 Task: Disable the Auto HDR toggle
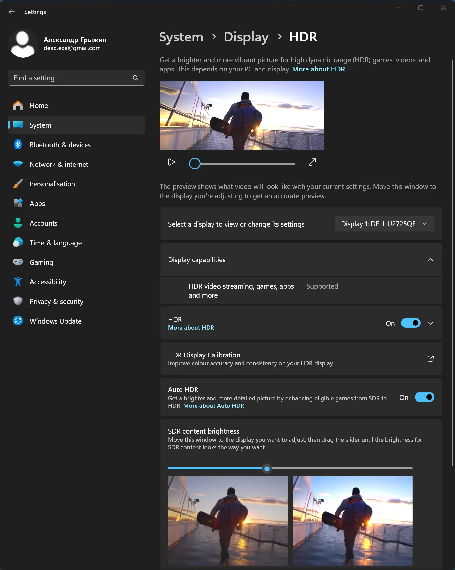pyautogui.click(x=424, y=397)
